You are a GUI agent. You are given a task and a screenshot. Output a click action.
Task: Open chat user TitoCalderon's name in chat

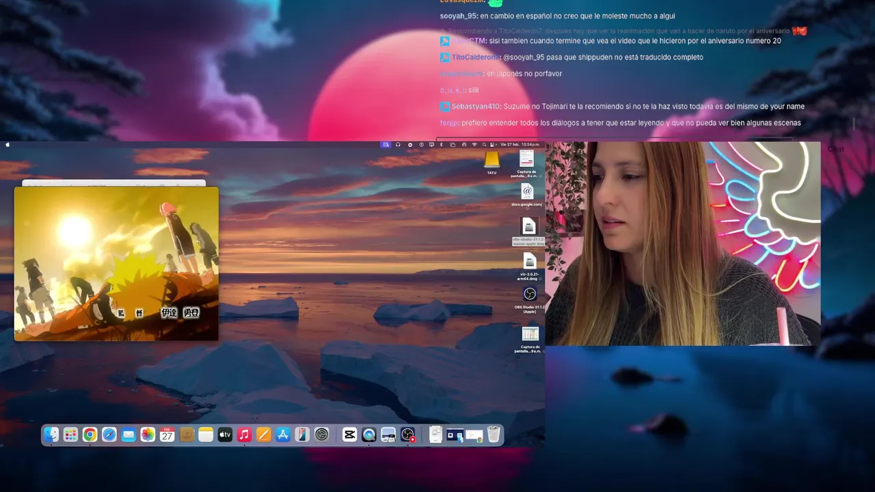pyautogui.click(x=475, y=57)
